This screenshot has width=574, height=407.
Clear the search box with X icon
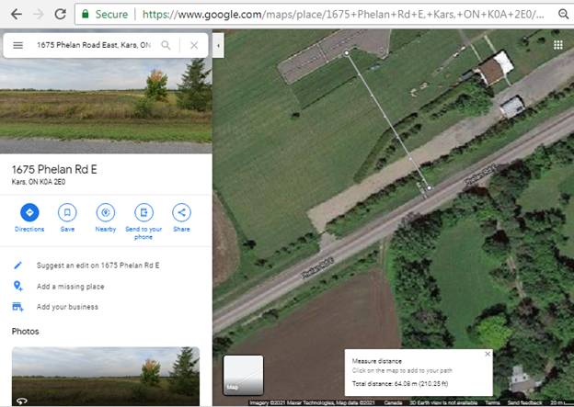193,45
